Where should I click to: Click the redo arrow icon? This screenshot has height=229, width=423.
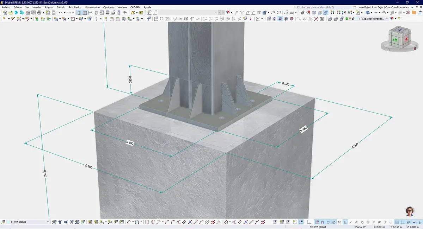coord(69,12)
